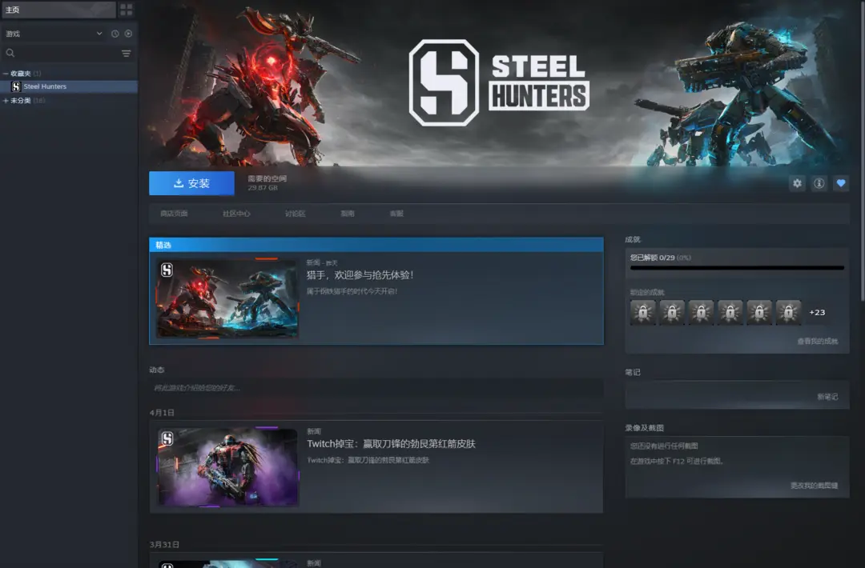The width and height of the screenshot is (865, 568).
Task: Read the 猎手，欢迎参与抢先体验！ headline
Action: click(x=360, y=275)
